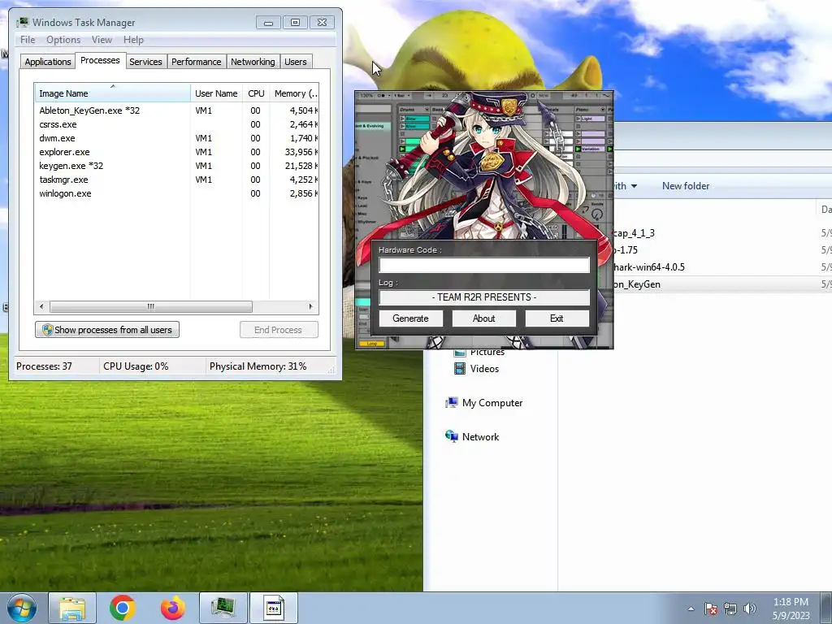This screenshot has height=624, width=832.
Task: Click the Processes: 37 status bar entry
Action: coord(44,366)
